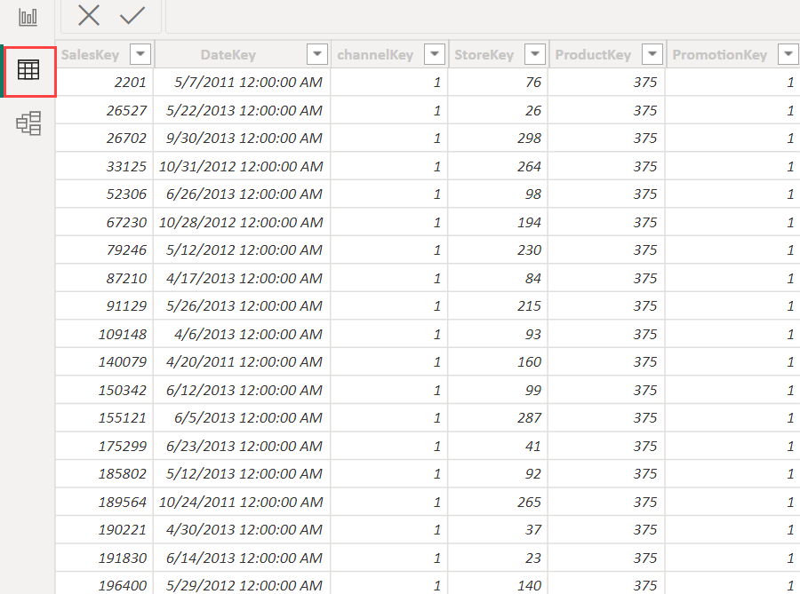
Task: Select ProductKey 375 in row 2201
Action: [607, 82]
